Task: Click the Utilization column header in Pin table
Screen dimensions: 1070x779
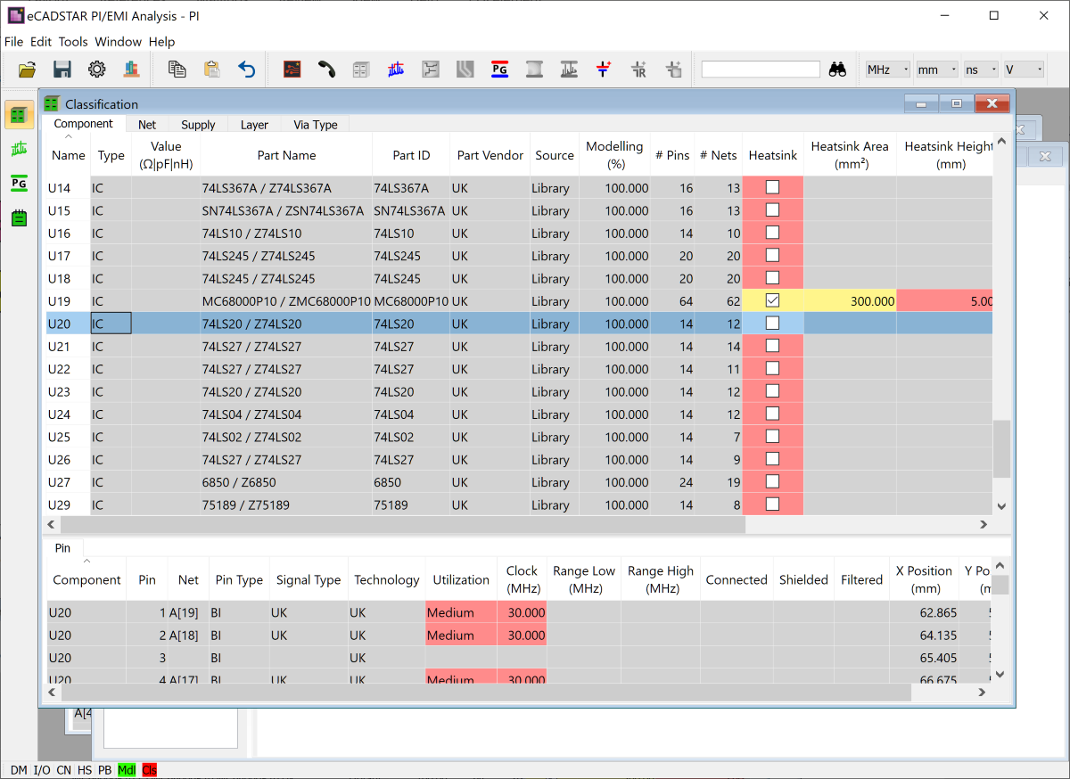Action: [461, 579]
